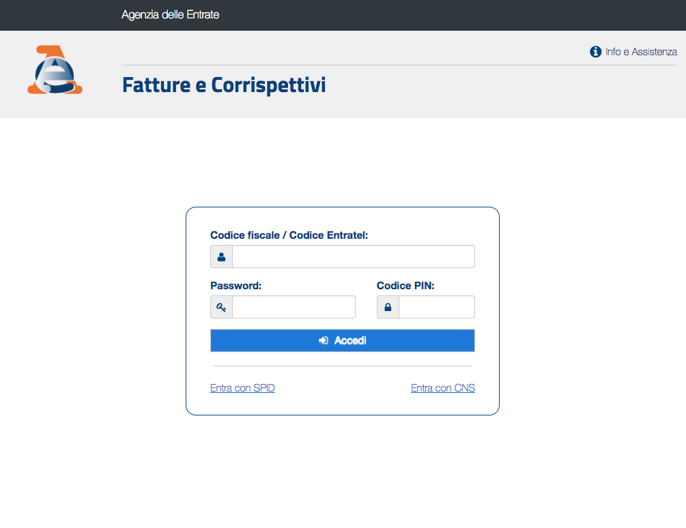
Task: Open the Entra con SPID link
Action: click(x=242, y=388)
